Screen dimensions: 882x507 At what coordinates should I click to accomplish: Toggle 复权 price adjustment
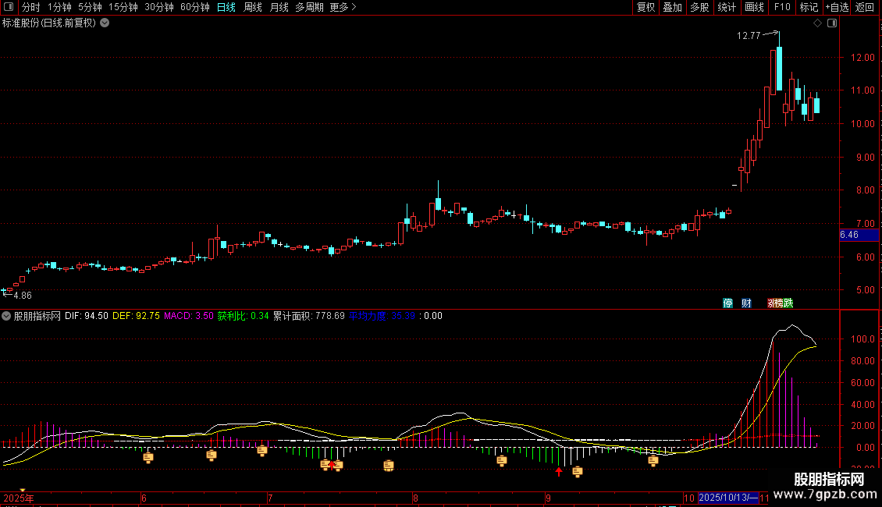[645, 7]
